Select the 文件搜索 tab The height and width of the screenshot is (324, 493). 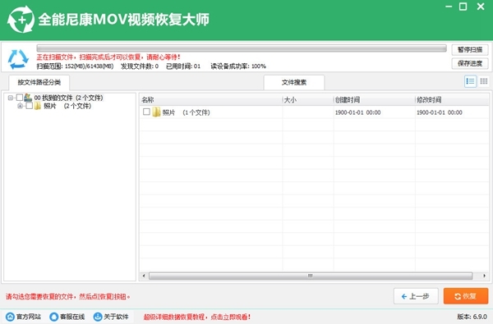(294, 83)
